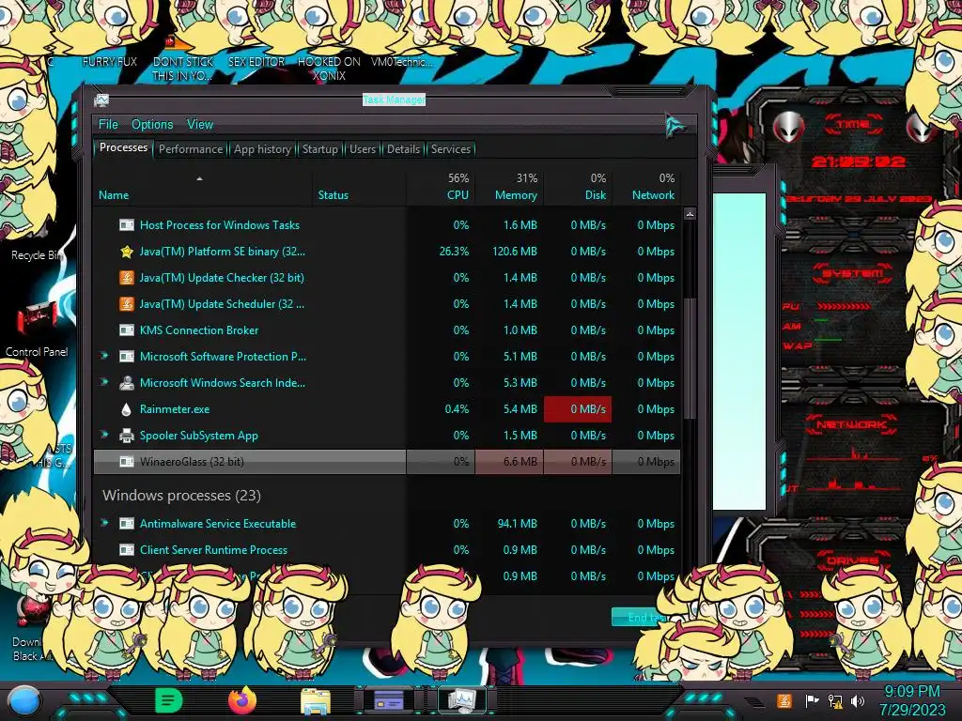Sort by the Status column header
This screenshot has width=962, height=721.
pyautogui.click(x=360, y=188)
